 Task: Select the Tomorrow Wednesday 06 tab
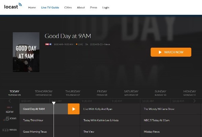click(x=44, y=93)
